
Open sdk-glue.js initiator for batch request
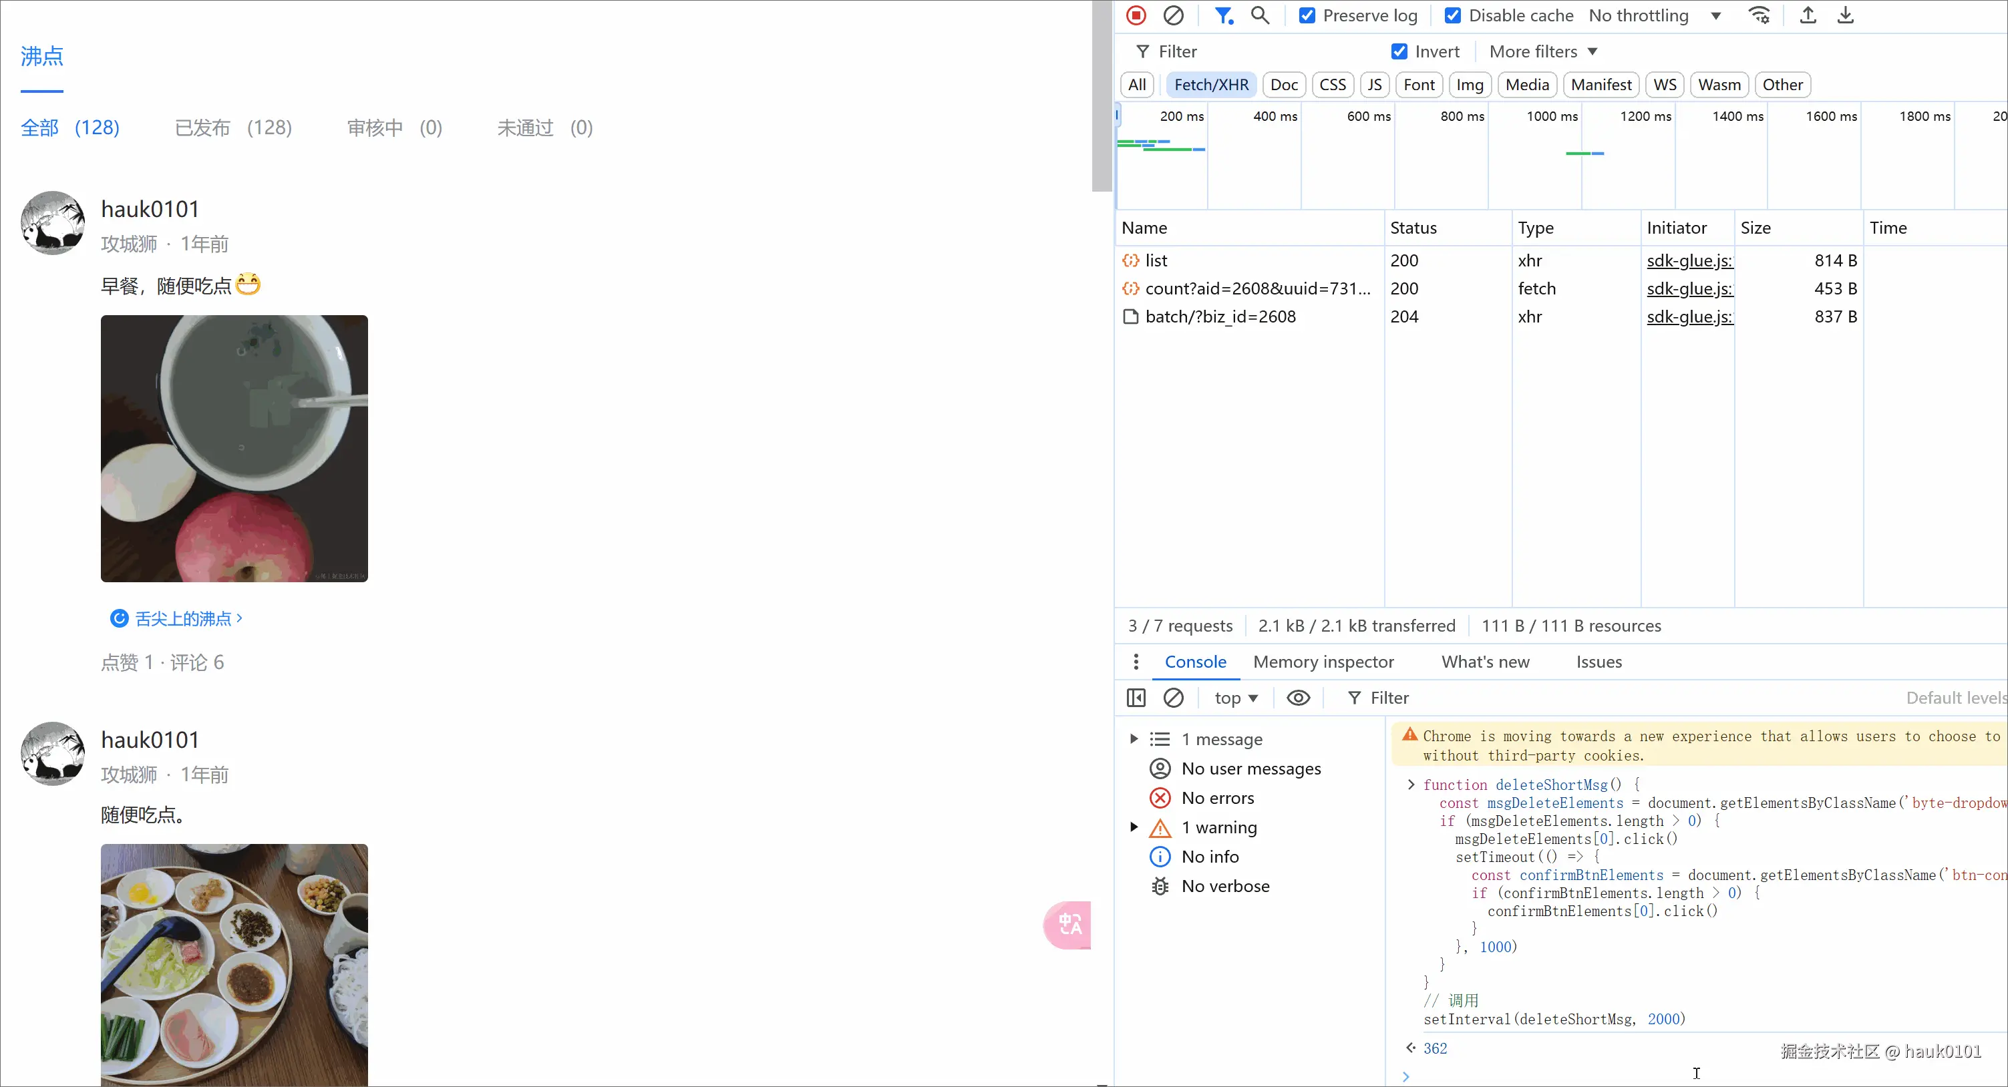(x=1689, y=316)
